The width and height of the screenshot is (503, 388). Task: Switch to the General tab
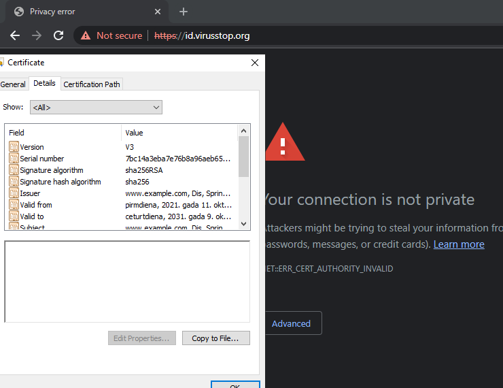[13, 84]
